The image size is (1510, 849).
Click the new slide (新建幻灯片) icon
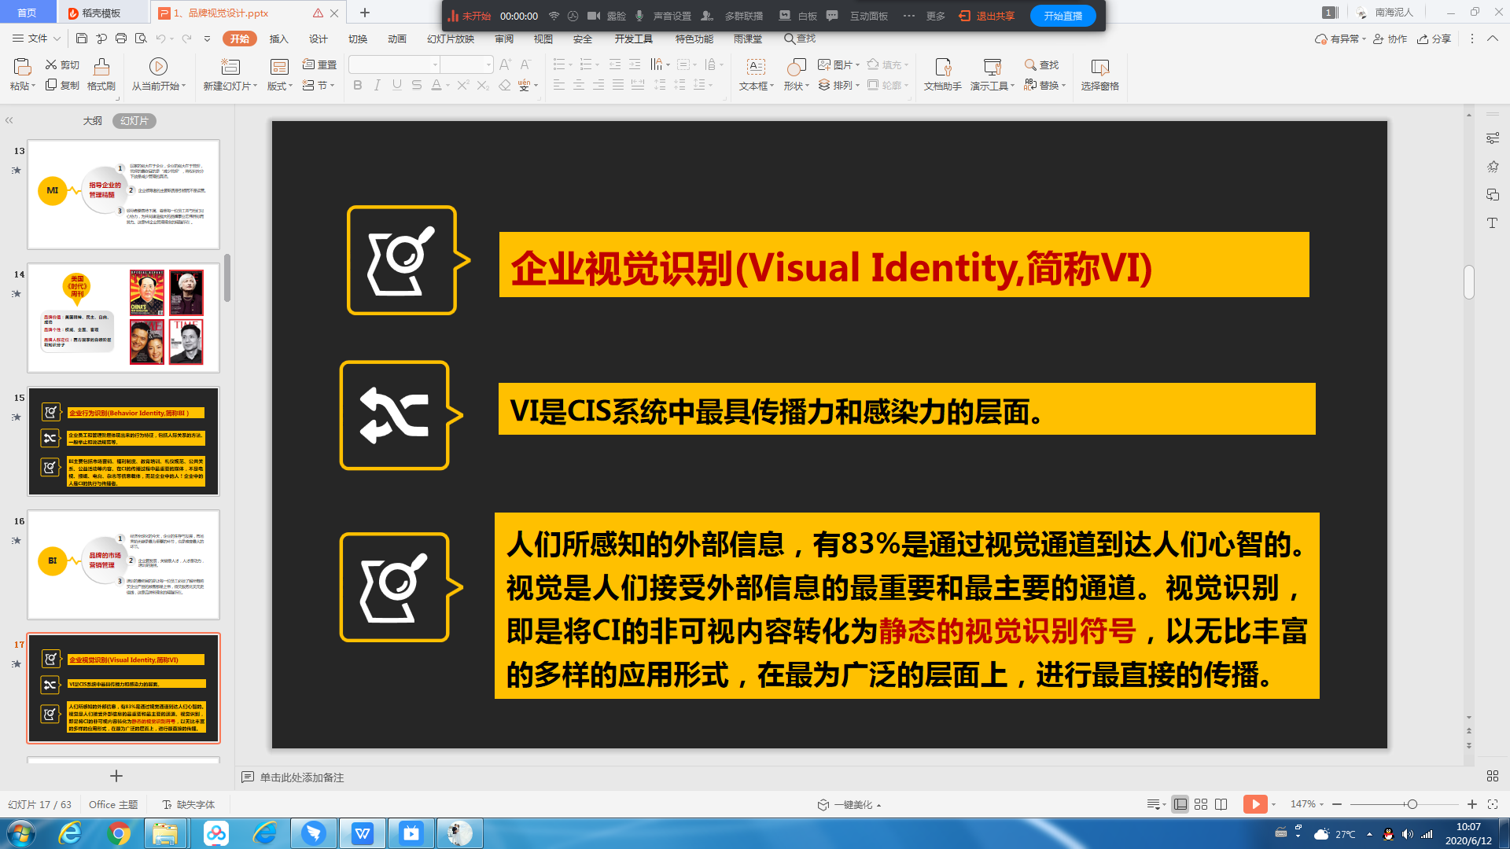pyautogui.click(x=230, y=67)
